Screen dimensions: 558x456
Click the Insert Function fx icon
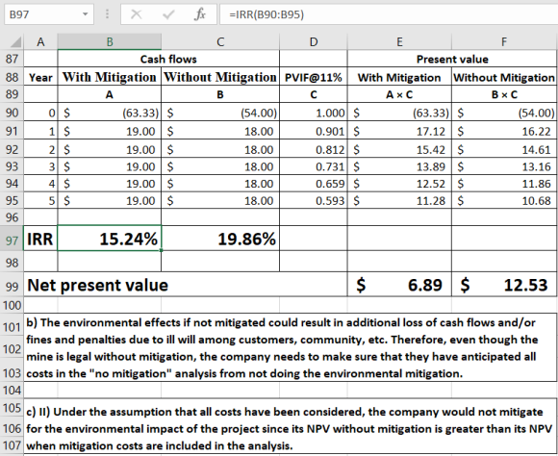click(x=200, y=14)
